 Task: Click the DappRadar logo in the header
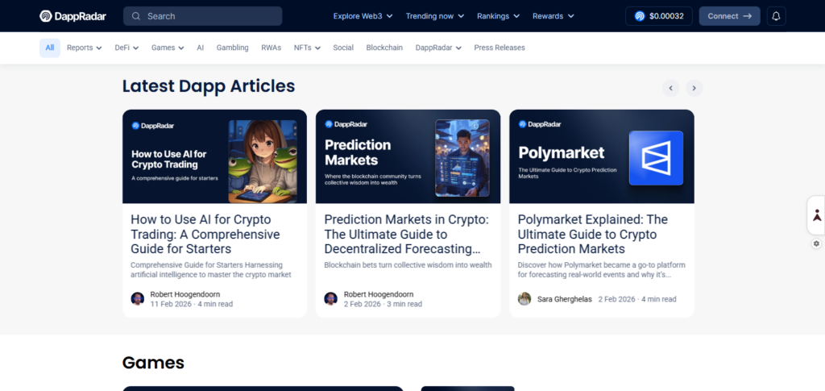click(73, 16)
